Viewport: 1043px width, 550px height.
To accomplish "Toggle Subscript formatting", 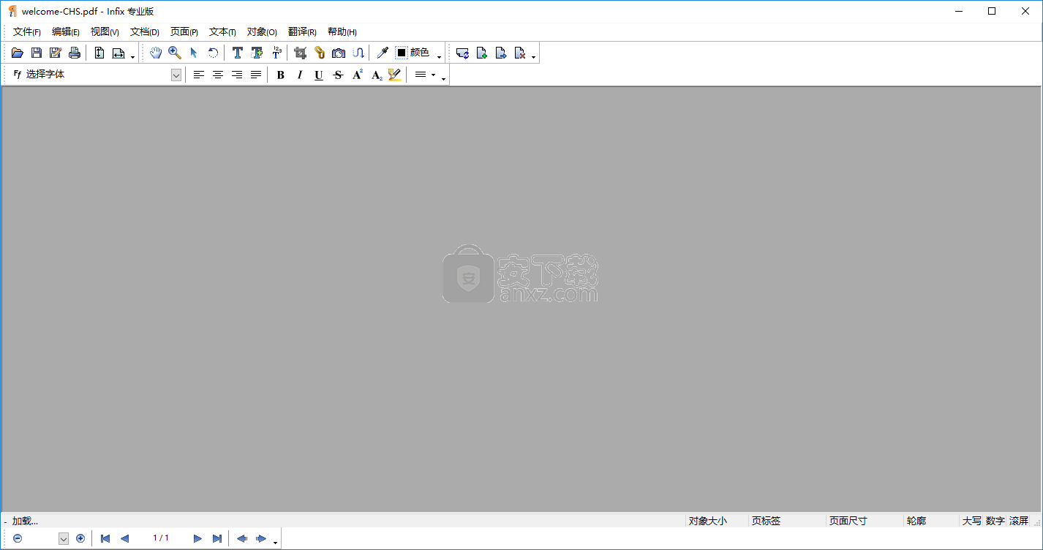I will pos(376,75).
